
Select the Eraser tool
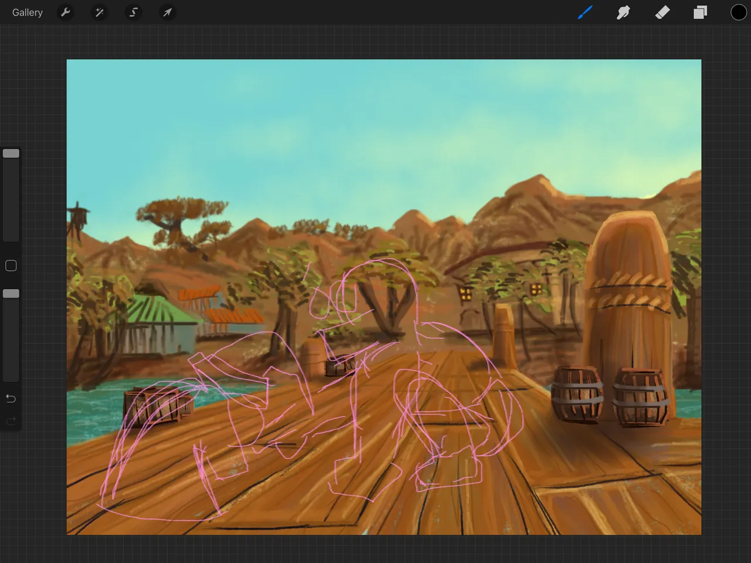(x=662, y=12)
